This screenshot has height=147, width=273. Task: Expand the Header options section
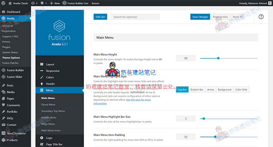point(50,84)
